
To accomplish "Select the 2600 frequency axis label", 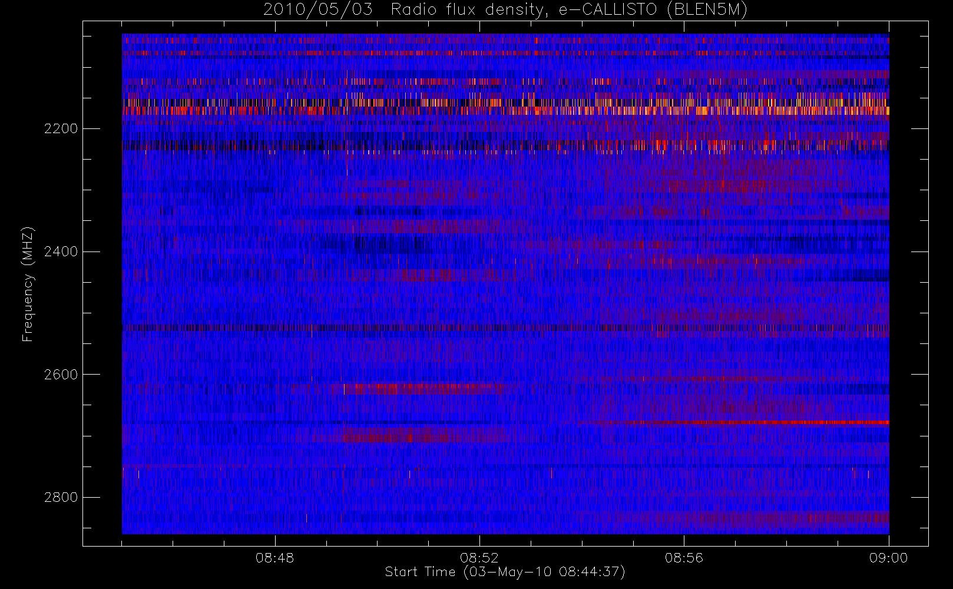I will (61, 375).
